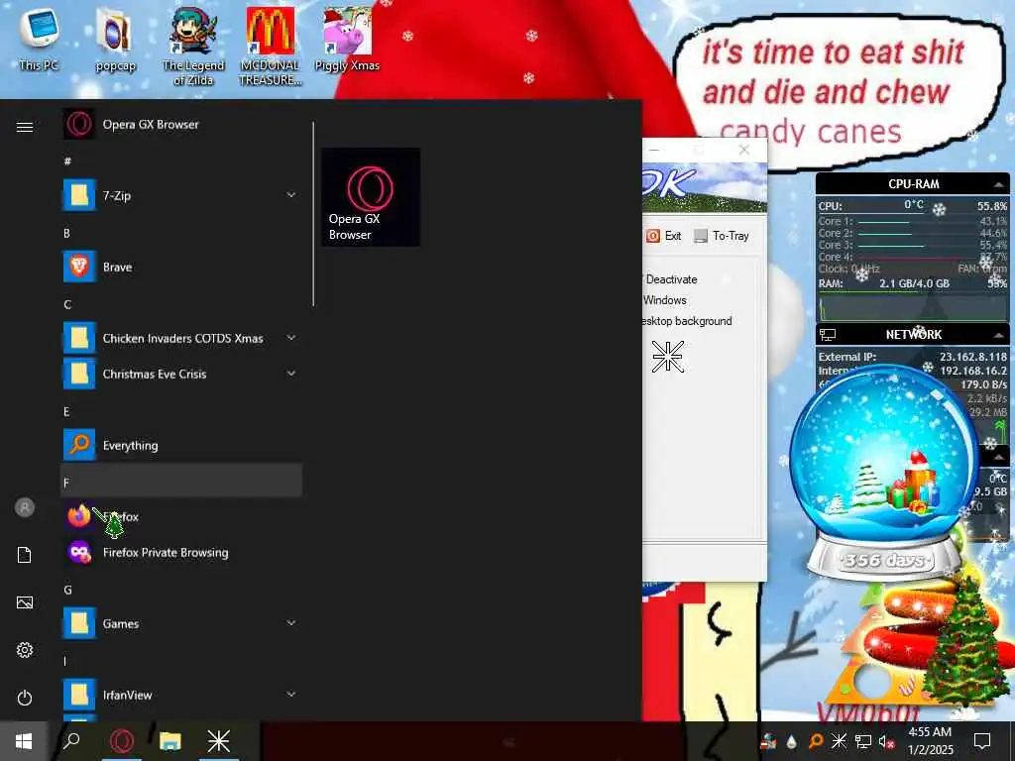Click Exit in the snow app window

pos(663,236)
